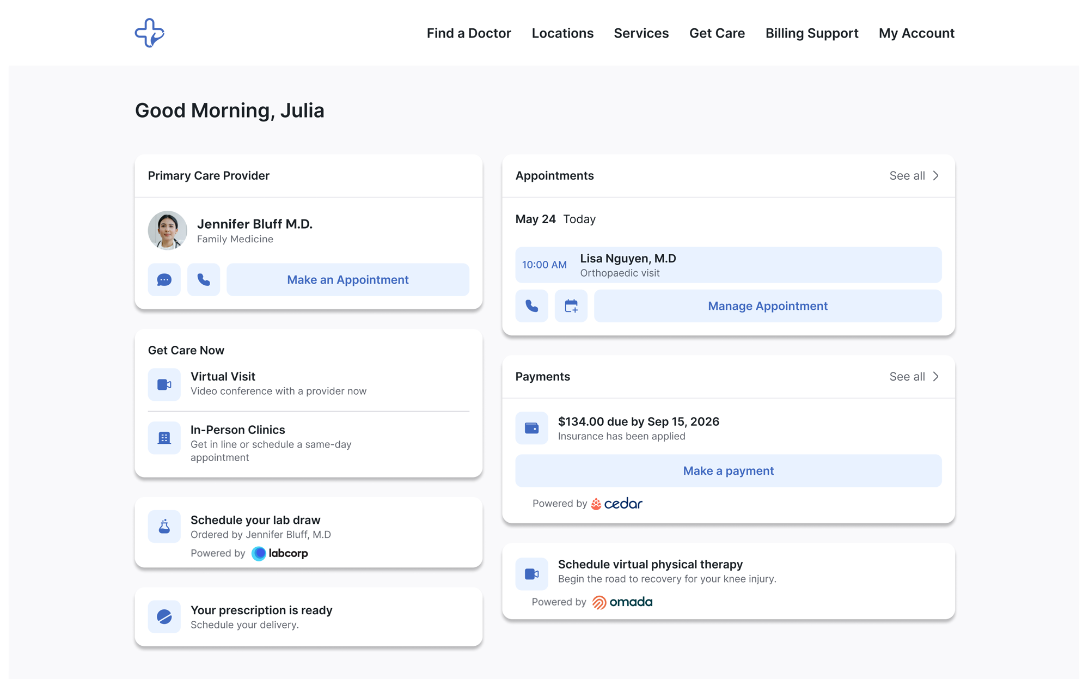Select the lab draw flask icon
This screenshot has height=679, width=1089.
(x=164, y=526)
